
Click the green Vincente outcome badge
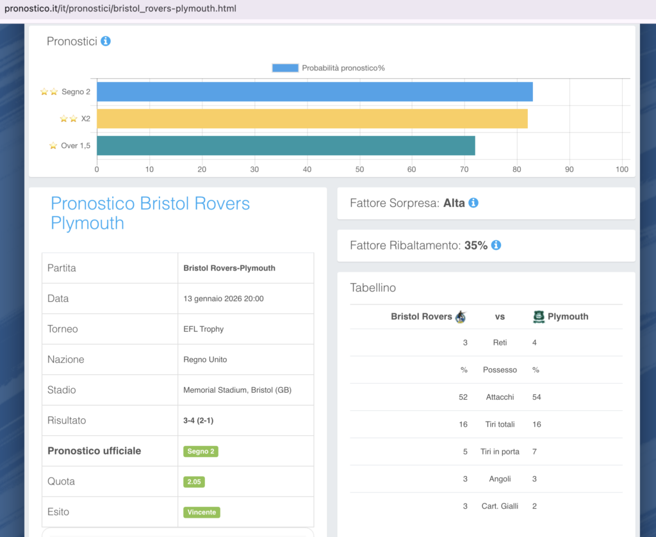[x=201, y=512]
